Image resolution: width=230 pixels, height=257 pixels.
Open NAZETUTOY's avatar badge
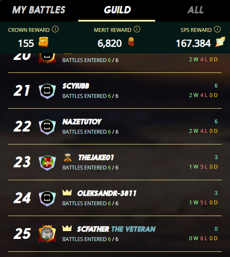[x=47, y=127]
